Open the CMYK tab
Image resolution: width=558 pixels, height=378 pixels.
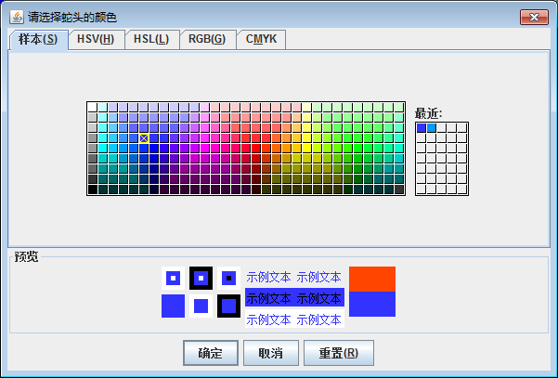[x=261, y=40]
